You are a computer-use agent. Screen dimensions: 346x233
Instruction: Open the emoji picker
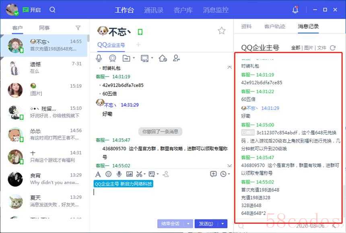coord(108,174)
